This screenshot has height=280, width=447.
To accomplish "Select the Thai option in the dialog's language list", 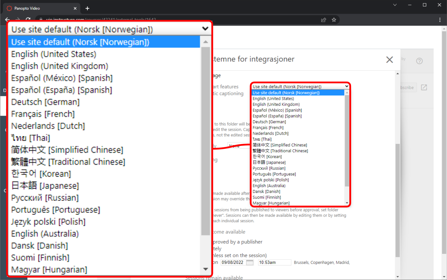I will coord(298,139).
